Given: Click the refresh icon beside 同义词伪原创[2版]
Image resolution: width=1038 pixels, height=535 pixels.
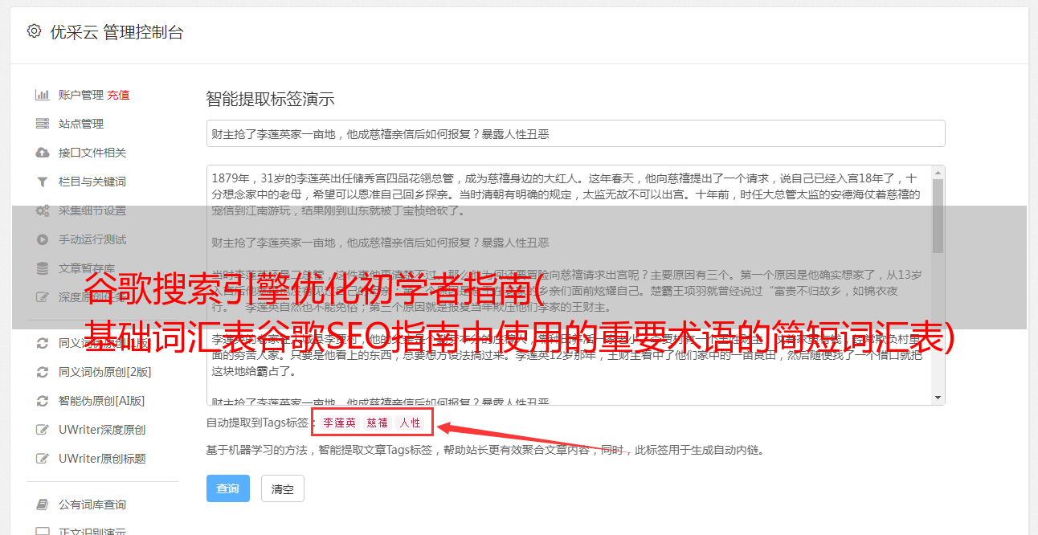Looking at the screenshot, I should point(43,372).
